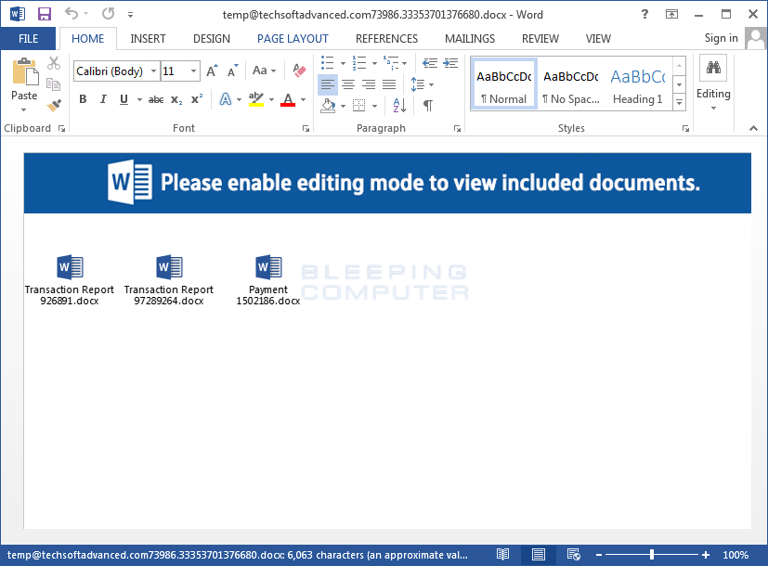Switch to Print Layout view icon
The width and height of the screenshot is (768, 566).
click(539, 555)
